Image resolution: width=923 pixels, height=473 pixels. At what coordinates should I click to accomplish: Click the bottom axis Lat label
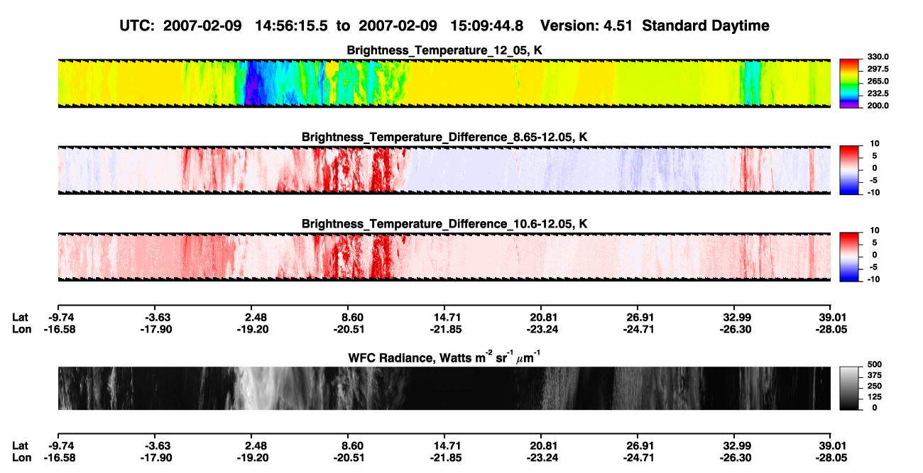click(20, 446)
